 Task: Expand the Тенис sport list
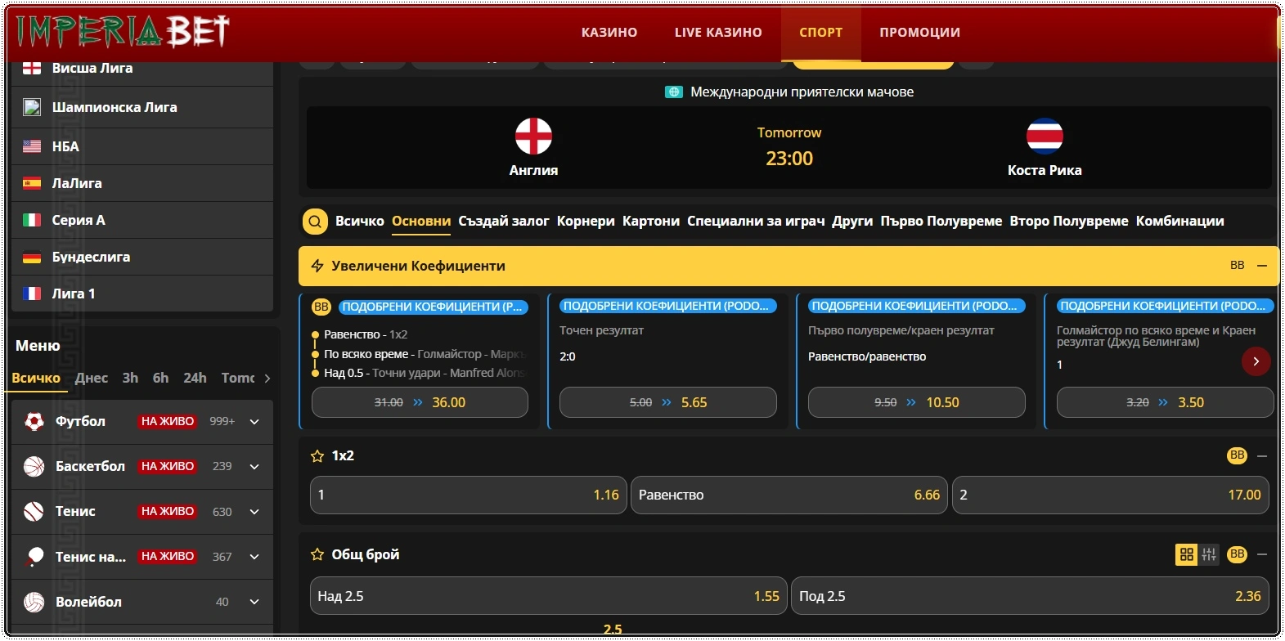click(254, 512)
